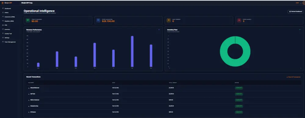
Task: Click the Ali Hassan customer name
Action: click(x=33, y=112)
